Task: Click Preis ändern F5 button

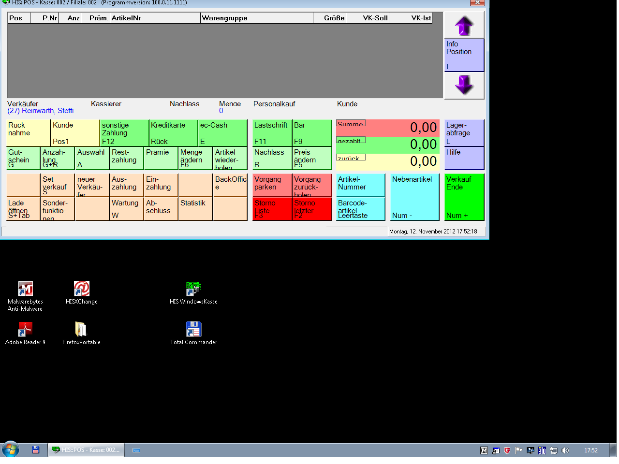Action: [312, 158]
